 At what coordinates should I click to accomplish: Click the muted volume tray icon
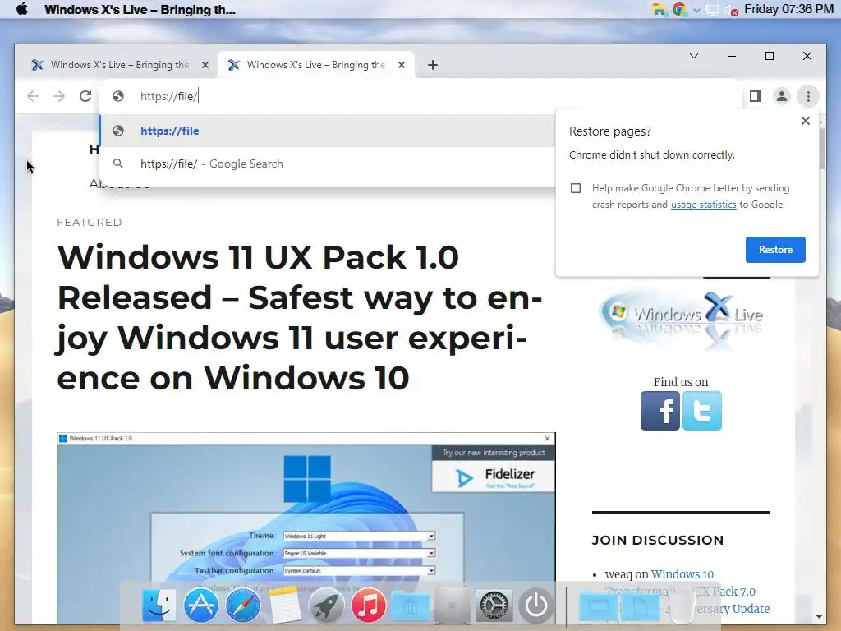pos(732,10)
